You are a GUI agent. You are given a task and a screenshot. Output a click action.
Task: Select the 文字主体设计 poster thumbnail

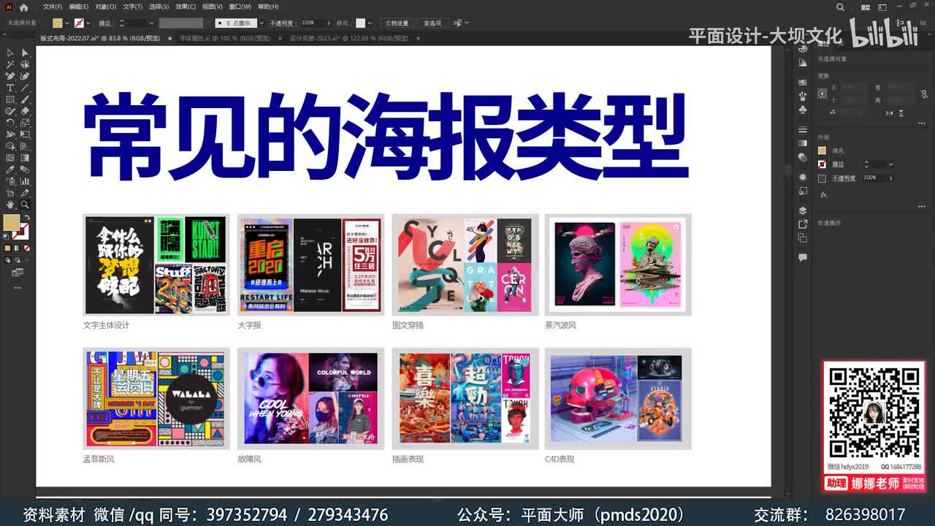pyautogui.click(x=156, y=264)
